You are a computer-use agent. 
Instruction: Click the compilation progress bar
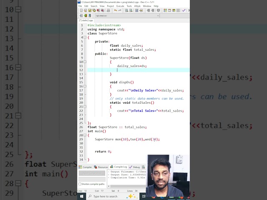92,179
